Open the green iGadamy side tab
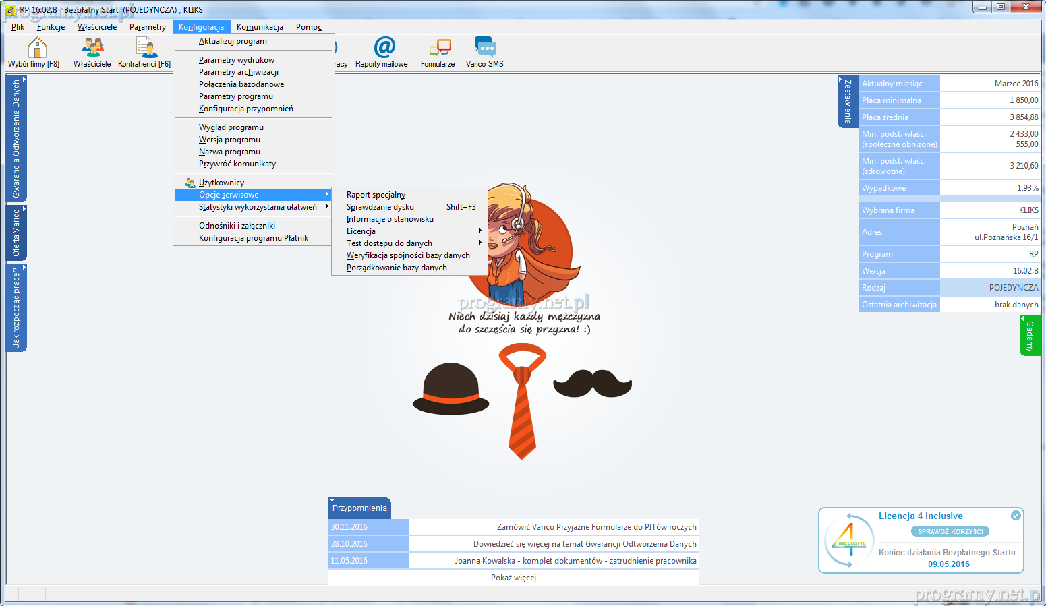1046x606 pixels. (1030, 335)
